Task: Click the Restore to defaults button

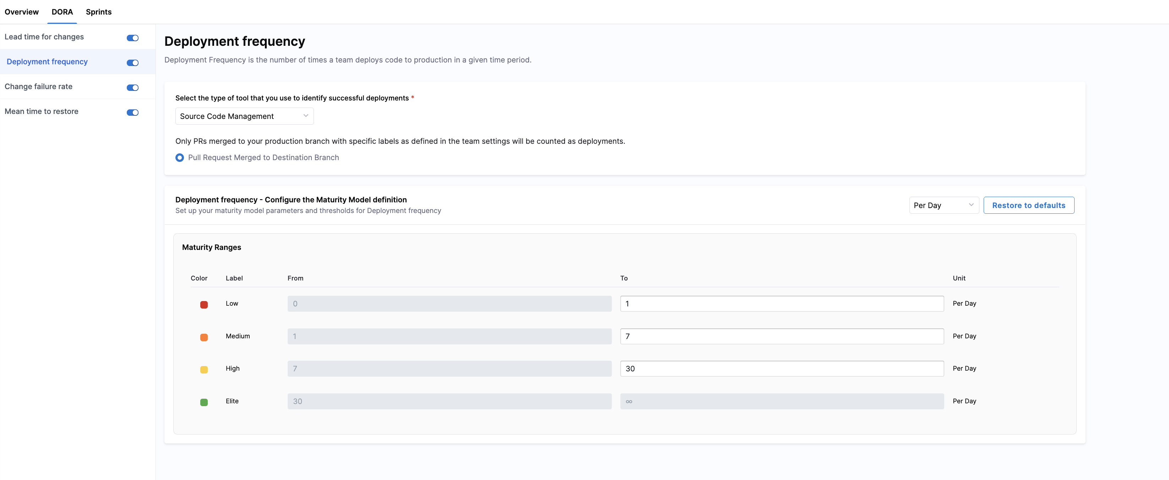Action: (1028, 205)
